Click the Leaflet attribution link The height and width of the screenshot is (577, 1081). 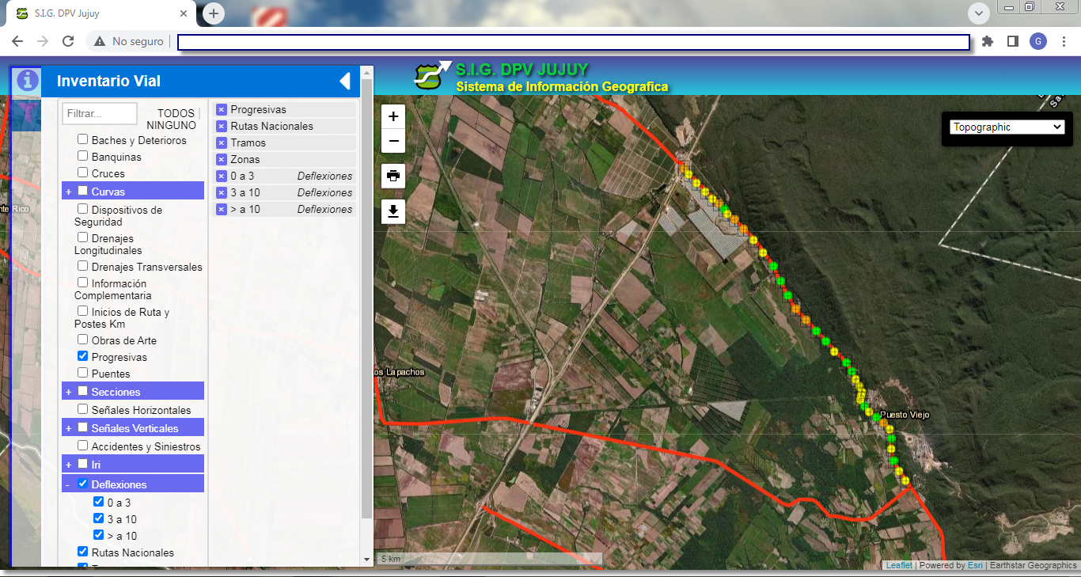(x=898, y=565)
